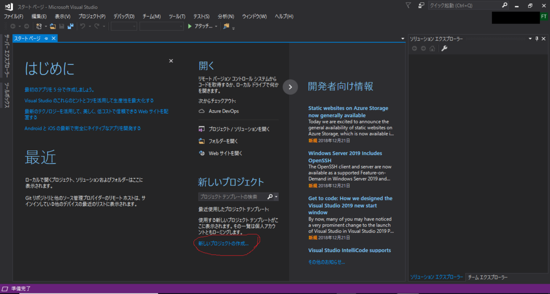Click the Save toolbar icon
The image size is (550, 294).
point(62,26)
